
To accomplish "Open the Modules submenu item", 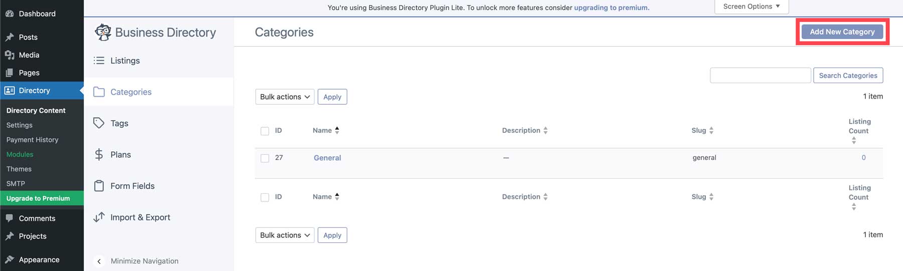I will 20,154.
